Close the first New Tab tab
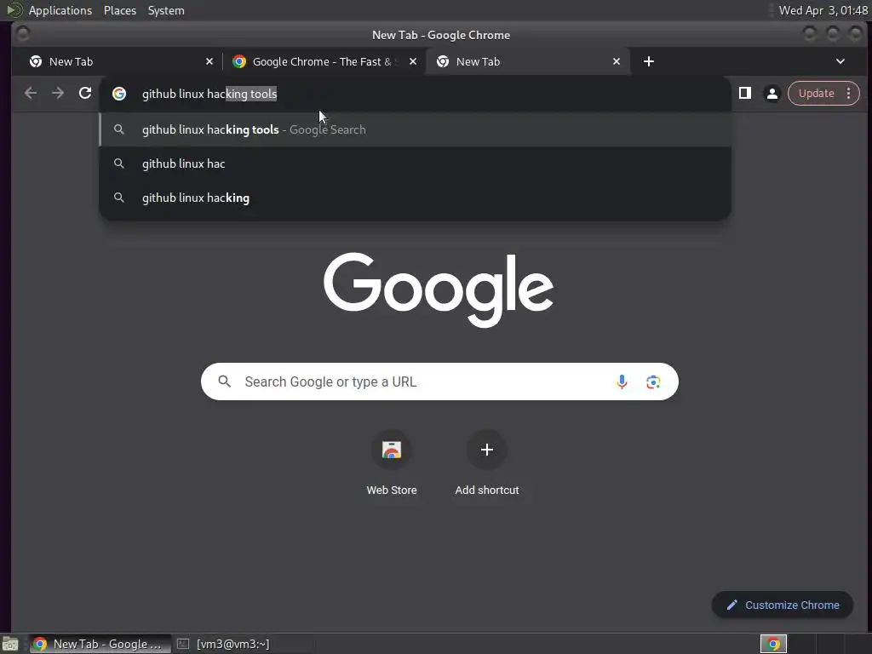The image size is (872, 654). [209, 61]
